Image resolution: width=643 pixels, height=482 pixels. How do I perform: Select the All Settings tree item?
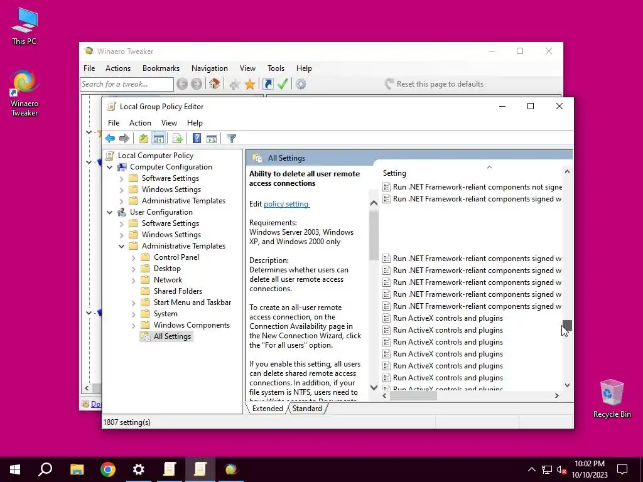pos(172,336)
